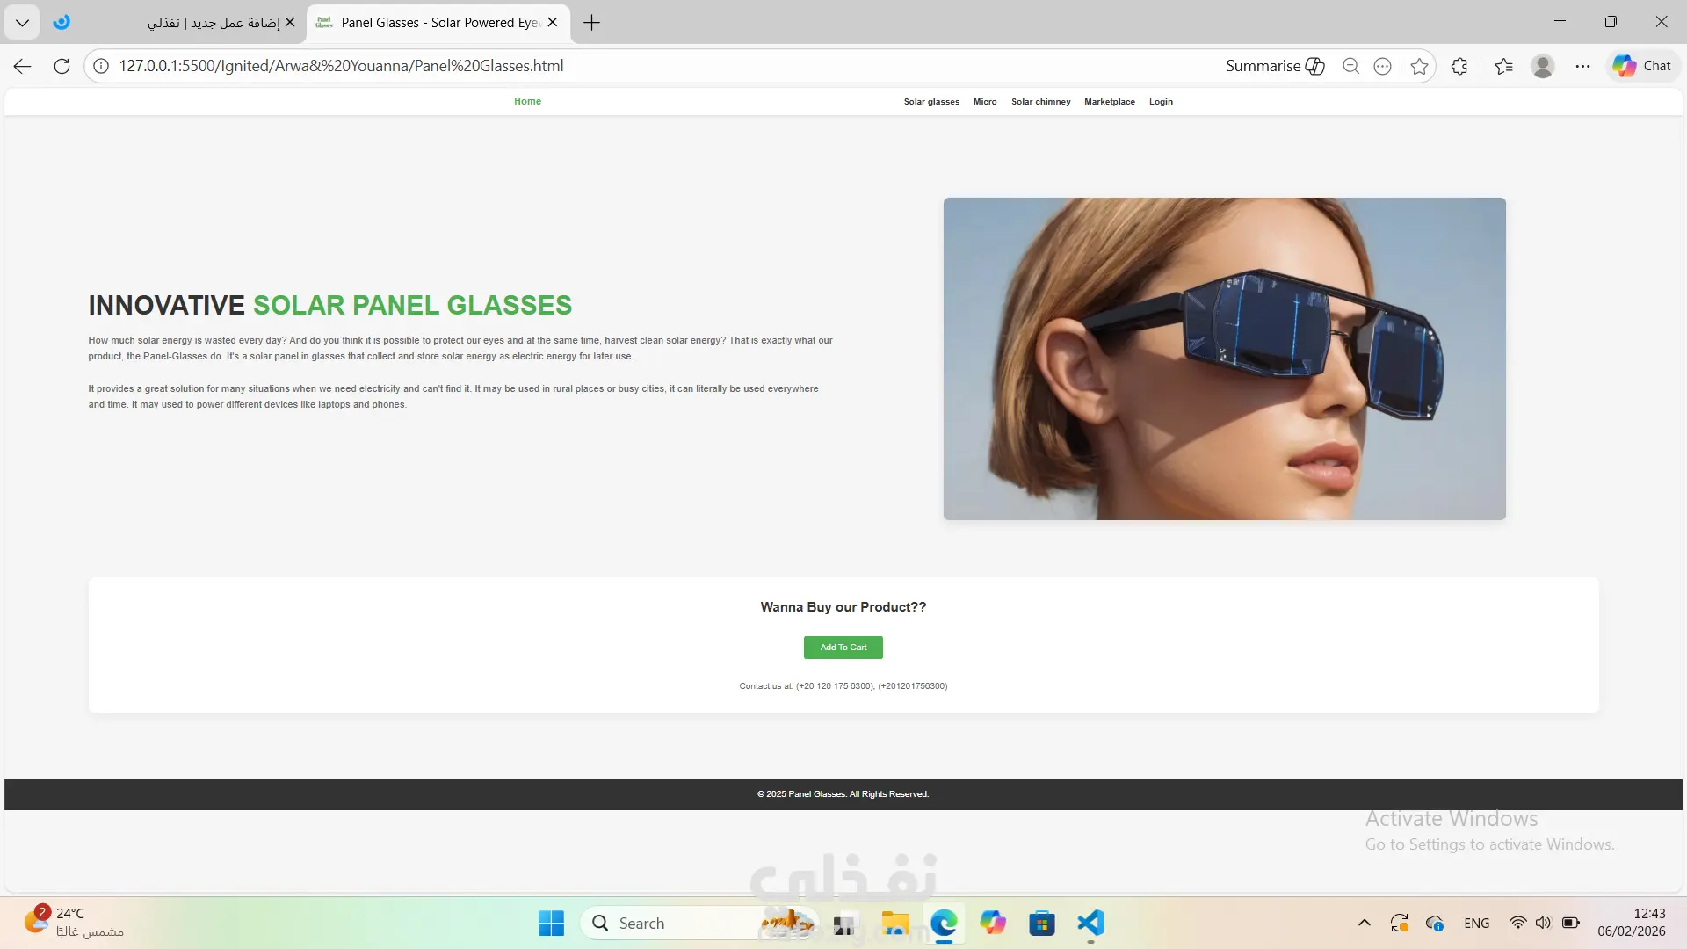The width and height of the screenshot is (1687, 949).
Task: Show hidden system tray icons chevron
Action: click(x=1364, y=923)
